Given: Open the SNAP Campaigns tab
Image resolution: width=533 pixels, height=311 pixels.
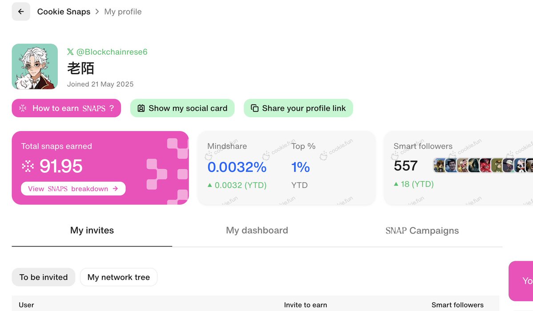Looking at the screenshot, I should pyautogui.click(x=422, y=231).
